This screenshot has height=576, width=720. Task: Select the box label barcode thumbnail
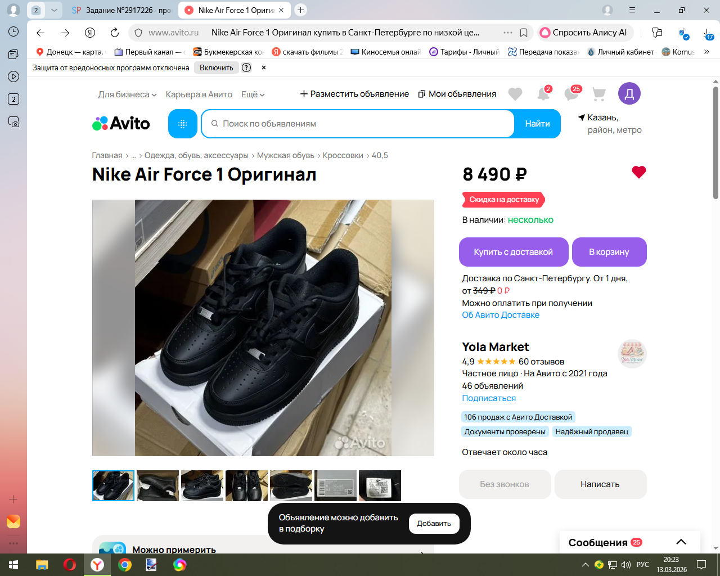click(x=336, y=485)
